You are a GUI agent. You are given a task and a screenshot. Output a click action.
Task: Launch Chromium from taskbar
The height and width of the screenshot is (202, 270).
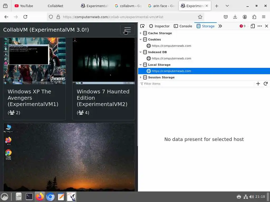(50, 197)
